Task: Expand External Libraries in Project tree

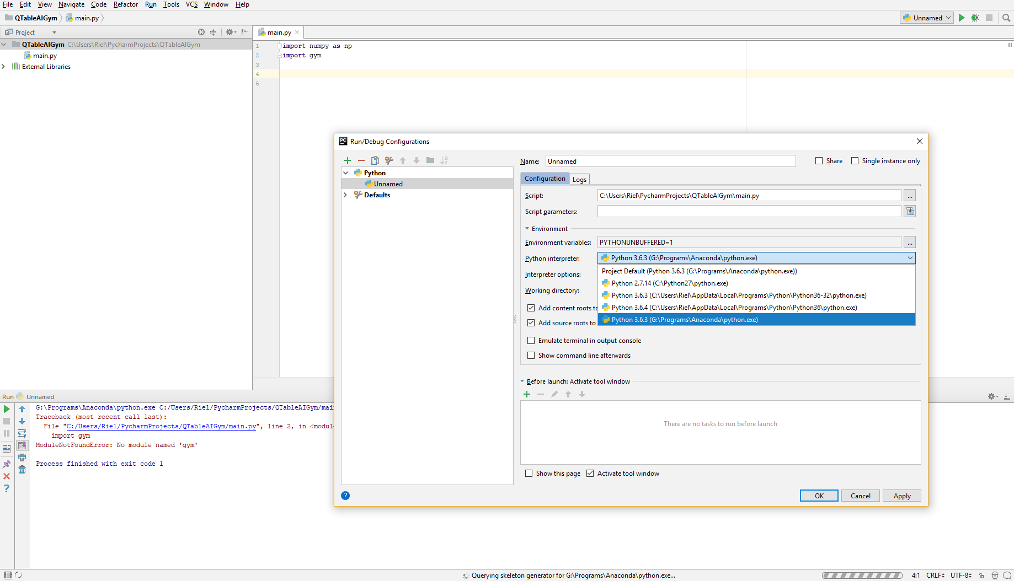Action: tap(3, 67)
